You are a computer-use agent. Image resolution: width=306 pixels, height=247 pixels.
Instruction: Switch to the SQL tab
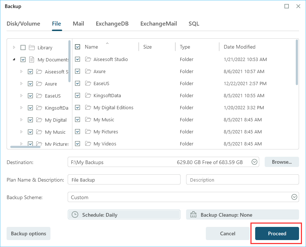(x=194, y=24)
